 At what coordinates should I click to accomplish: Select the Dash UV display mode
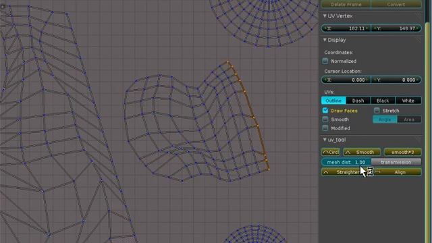coord(358,101)
